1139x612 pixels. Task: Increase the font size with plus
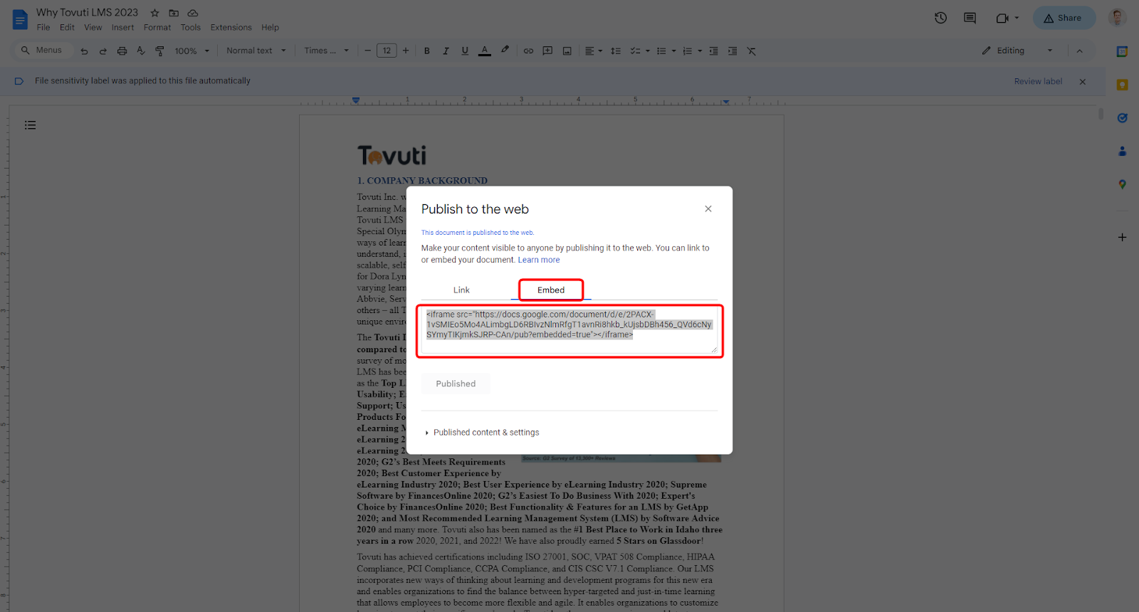(406, 51)
